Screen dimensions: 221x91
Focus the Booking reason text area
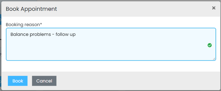(111, 44)
